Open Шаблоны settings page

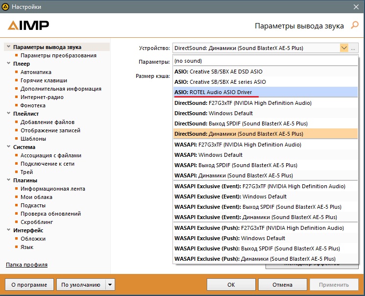(33, 139)
